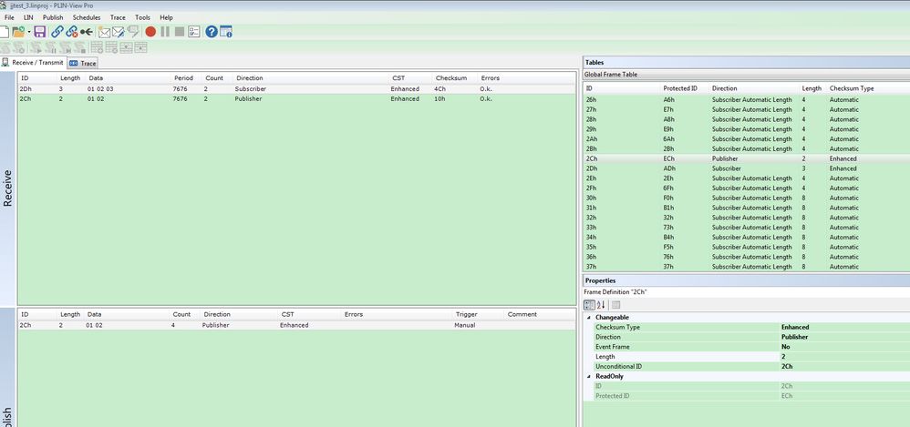Edit the Length property value field
Viewport: 910px width, 427px height.
click(844, 357)
